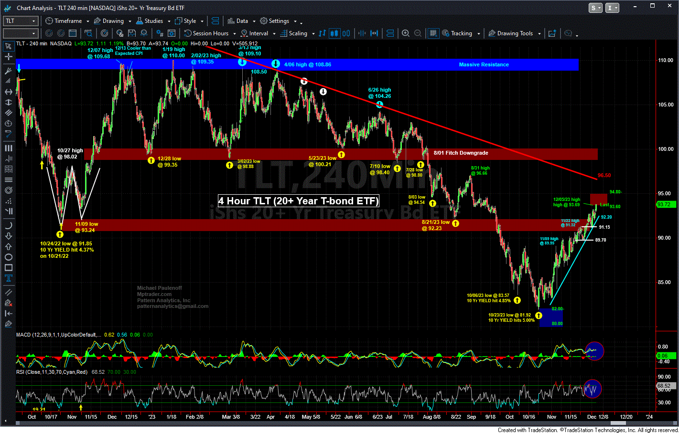Select the ellipse drawing tool
This screenshot has width=679, height=433.
pyautogui.click(x=8, y=257)
